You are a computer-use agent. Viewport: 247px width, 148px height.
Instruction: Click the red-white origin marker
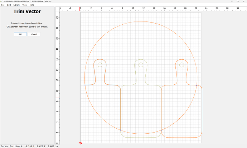pyautogui.click(x=81, y=143)
